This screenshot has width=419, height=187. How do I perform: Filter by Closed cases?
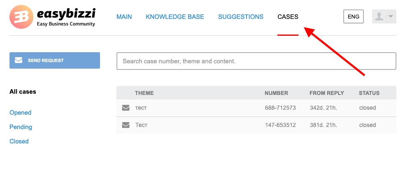coord(19,141)
